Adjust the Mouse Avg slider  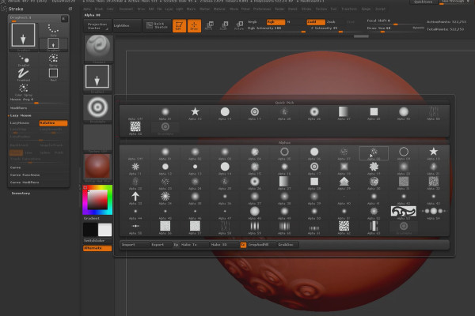pos(39,101)
